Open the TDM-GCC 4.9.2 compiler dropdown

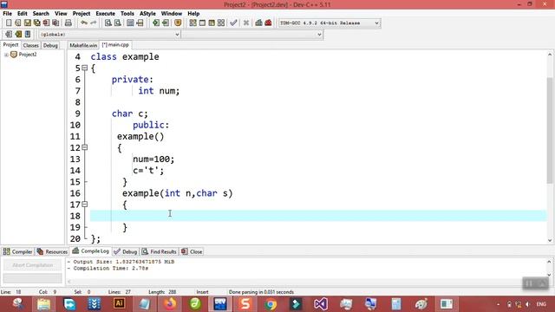pos(330,23)
